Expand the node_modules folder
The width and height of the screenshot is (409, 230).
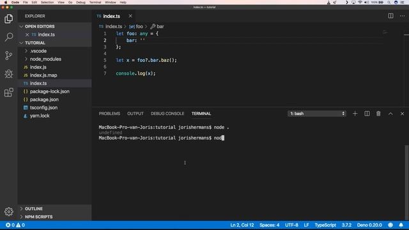(45, 59)
